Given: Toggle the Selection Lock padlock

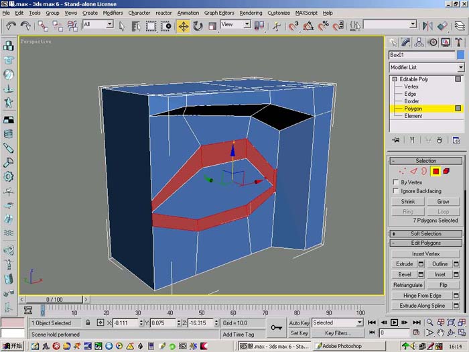Looking at the screenshot, I should pyautogui.click(x=88, y=322).
